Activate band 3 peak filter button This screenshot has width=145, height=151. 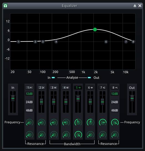(x=54, y=88)
